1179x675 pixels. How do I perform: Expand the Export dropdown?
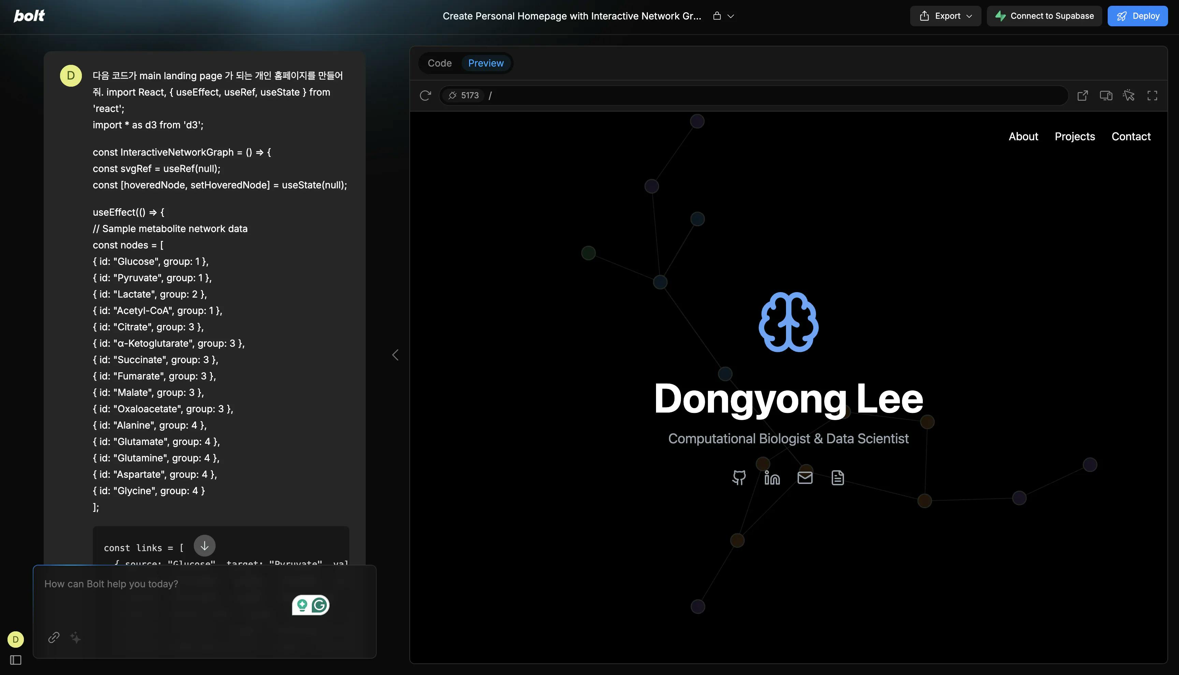(x=945, y=16)
